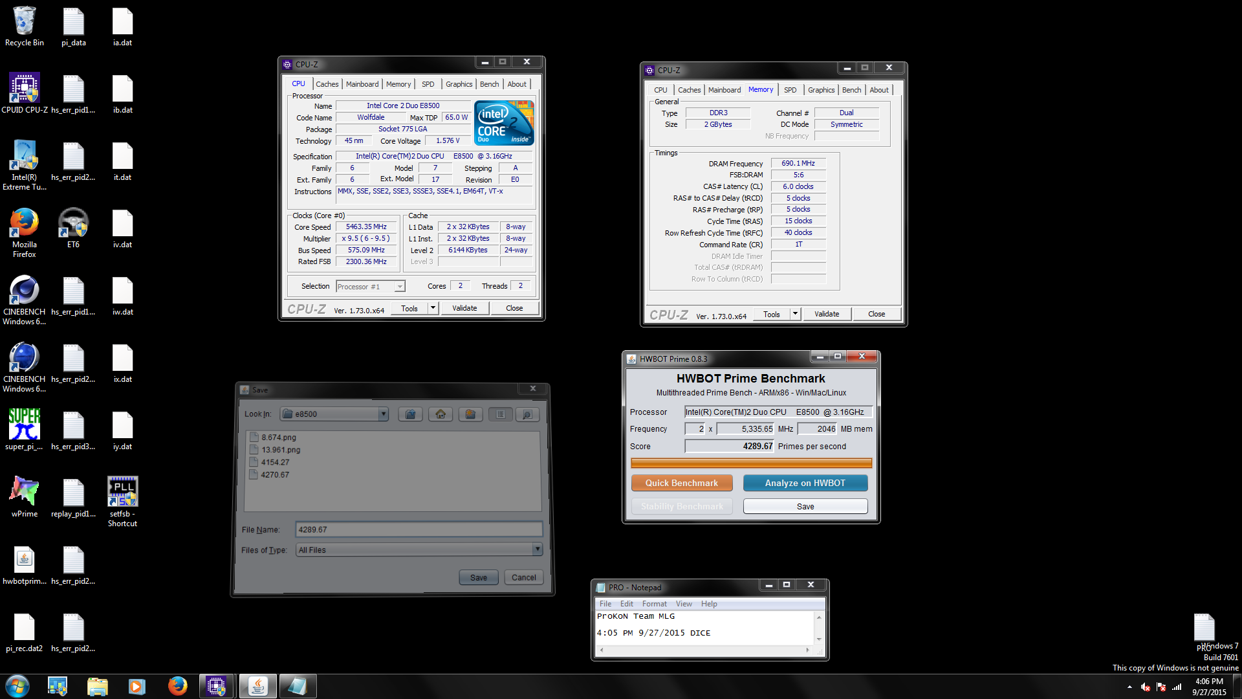
Task: Click Save in HWBOT Prime window
Action: point(805,506)
